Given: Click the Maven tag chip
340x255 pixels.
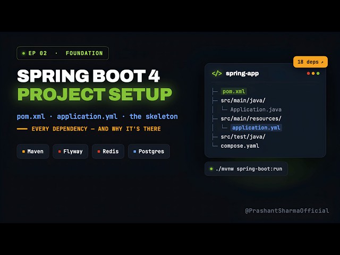Looking at the screenshot, I should pyautogui.click(x=33, y=151).
